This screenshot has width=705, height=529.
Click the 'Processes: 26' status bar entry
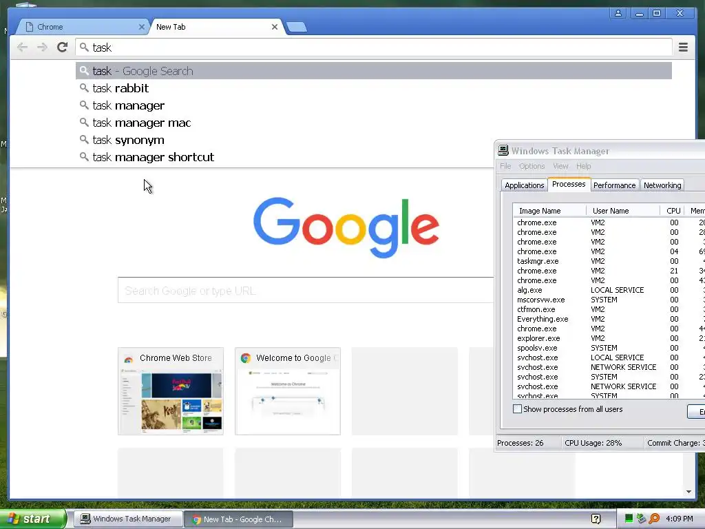click(520, 443)
